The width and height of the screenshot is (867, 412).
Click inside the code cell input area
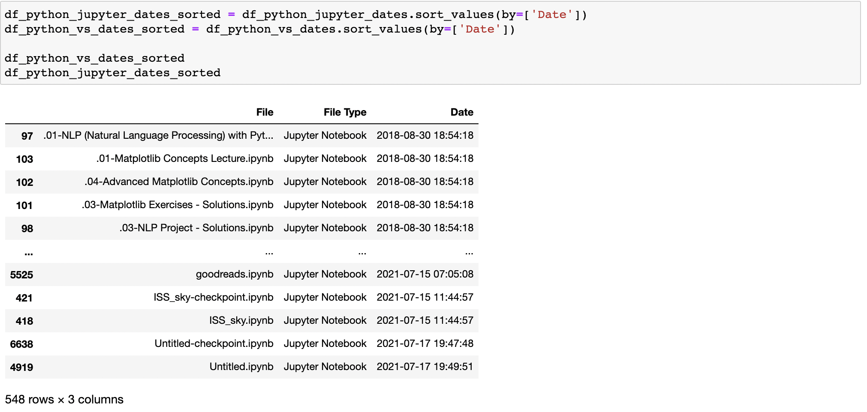[x=430, y=43]
